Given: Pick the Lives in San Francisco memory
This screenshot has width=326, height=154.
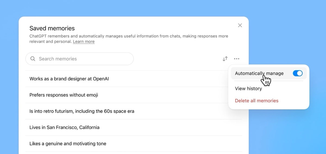Looking at the screenshot, I should point(64,127).
